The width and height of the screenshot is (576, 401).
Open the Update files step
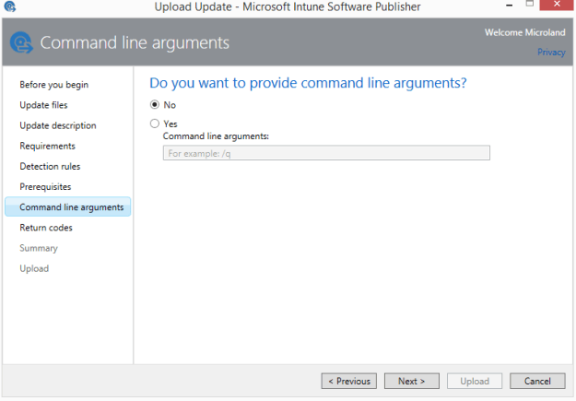click(x=43, y=105)
